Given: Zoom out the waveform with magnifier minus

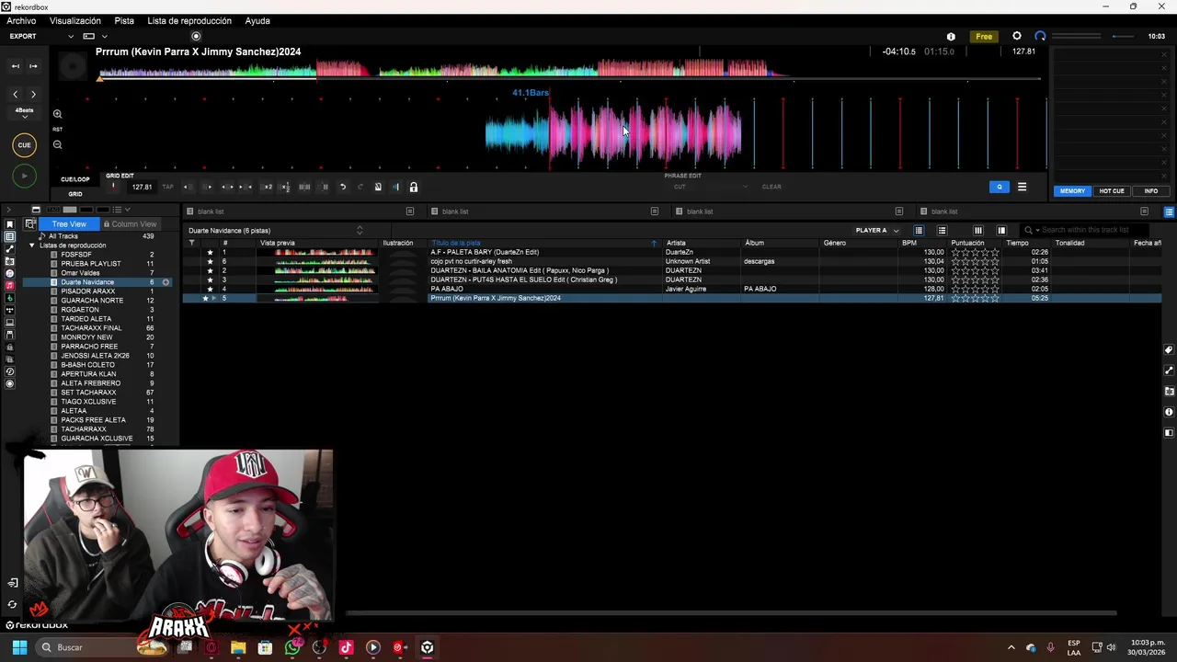Looking at the screenshot, I should pos(57,144).
